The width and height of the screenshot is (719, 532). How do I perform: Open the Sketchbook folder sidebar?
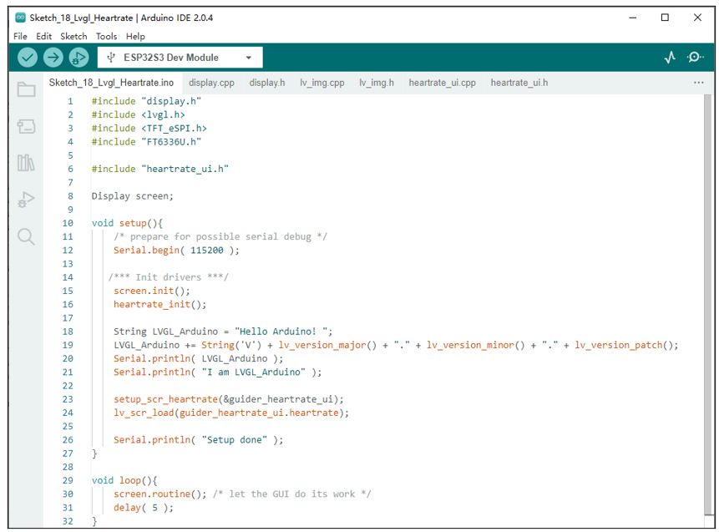click(x=26, y=89)
